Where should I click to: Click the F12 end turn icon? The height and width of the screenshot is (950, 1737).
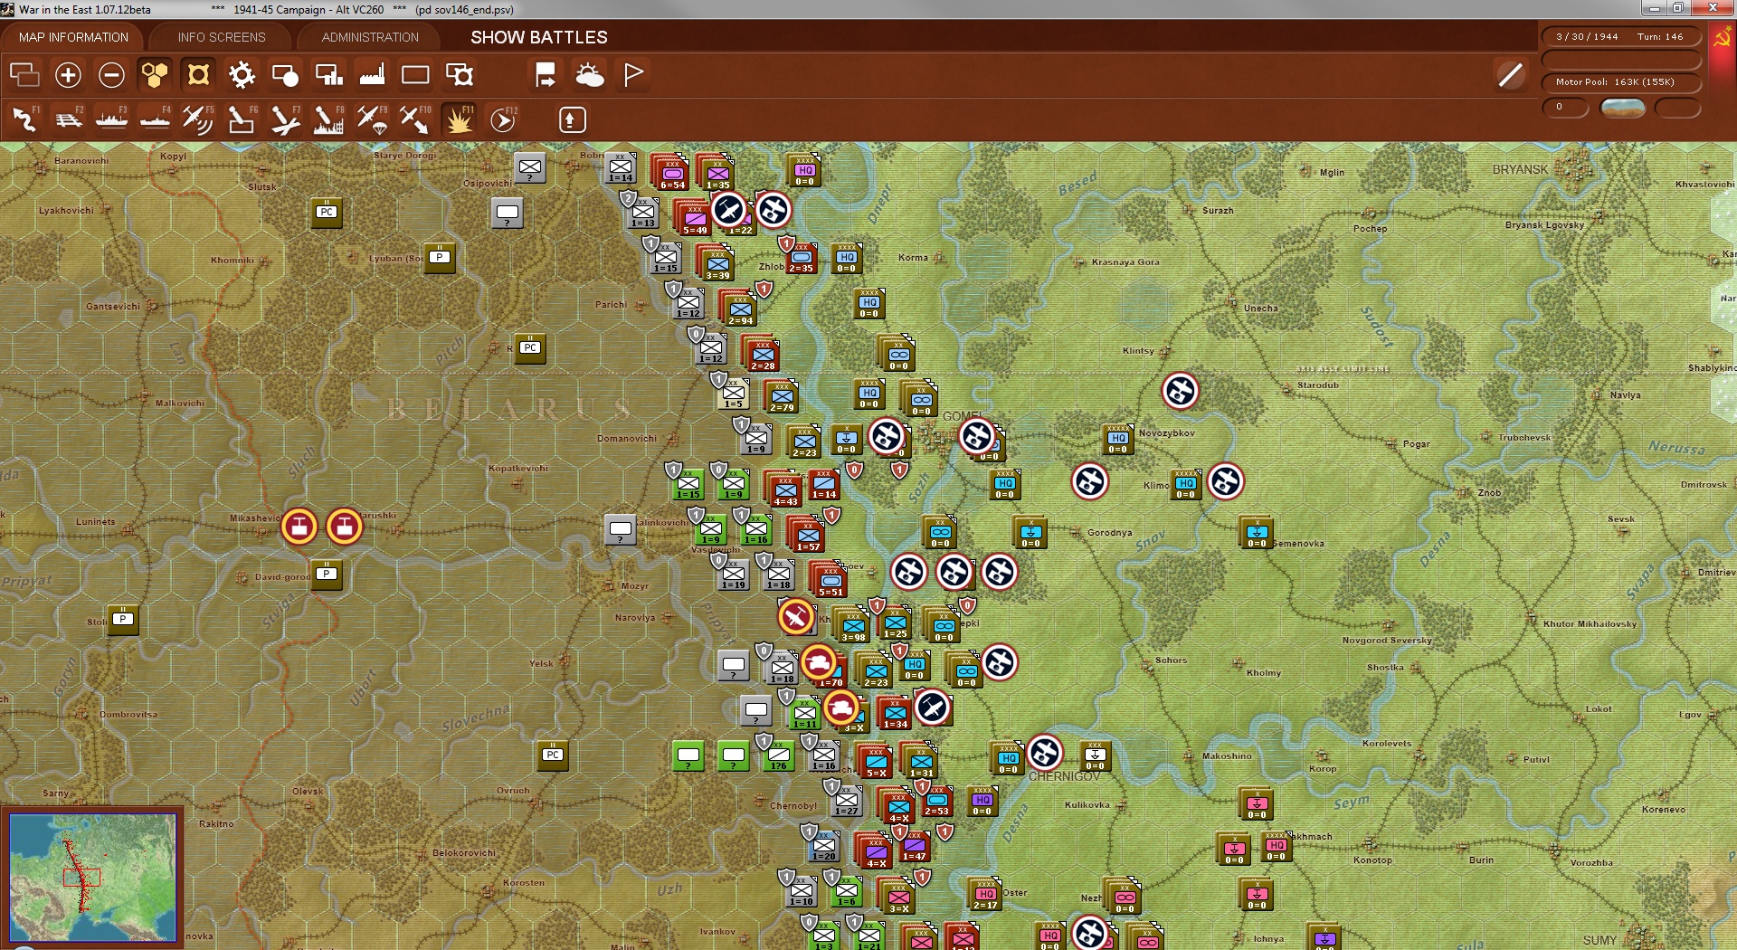click(x=503, y=119)
